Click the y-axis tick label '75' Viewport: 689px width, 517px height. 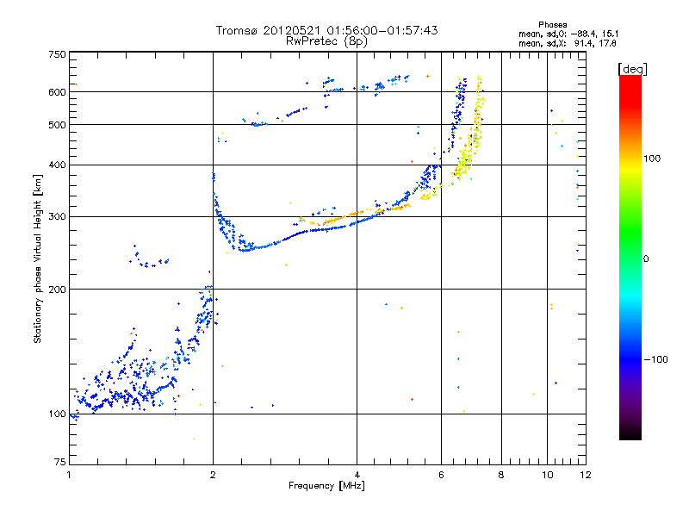(x=60, y=462)
